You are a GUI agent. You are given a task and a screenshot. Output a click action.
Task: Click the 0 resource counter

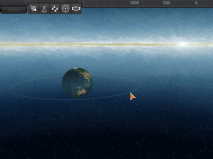click(x=196, y=3)
